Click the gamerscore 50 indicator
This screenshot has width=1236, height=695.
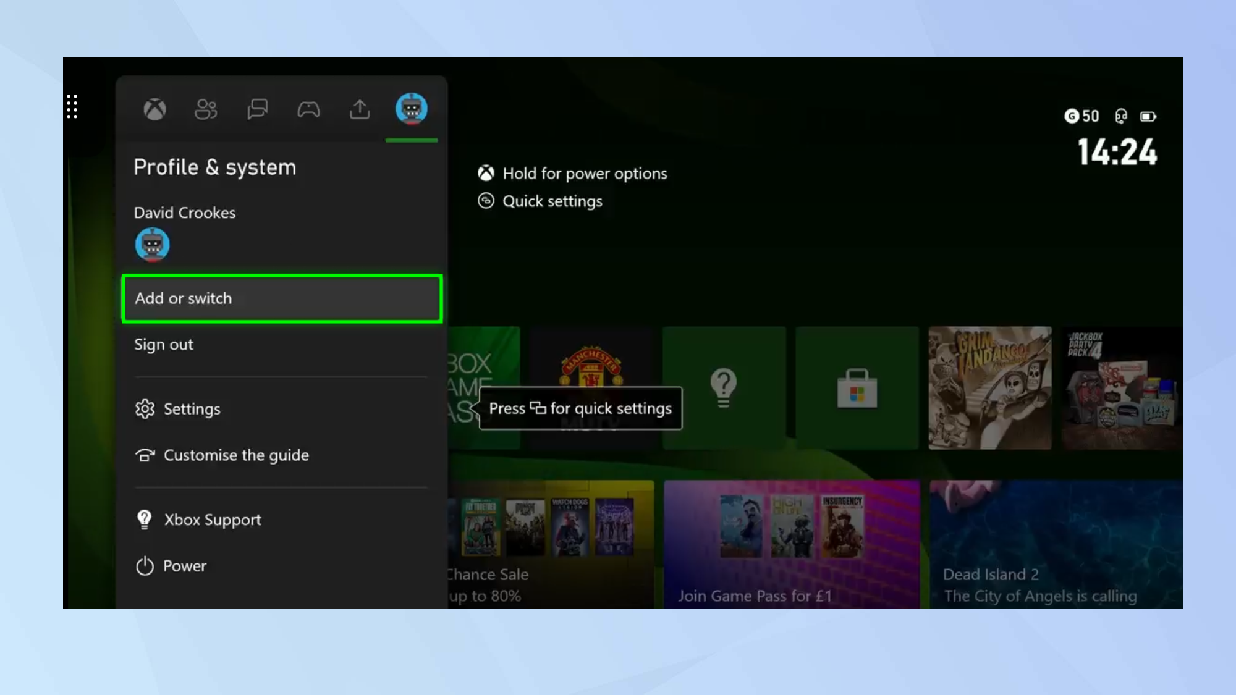pyautogui.click(x=1081, y=116)
